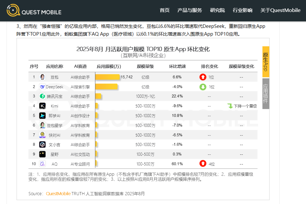Click the 腾讯元宝 green app icon

tap(42, 96)
